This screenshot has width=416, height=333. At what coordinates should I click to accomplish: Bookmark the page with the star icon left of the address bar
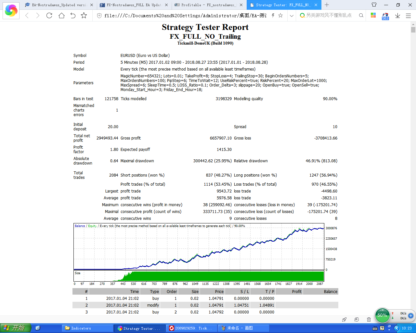point(84,15)
